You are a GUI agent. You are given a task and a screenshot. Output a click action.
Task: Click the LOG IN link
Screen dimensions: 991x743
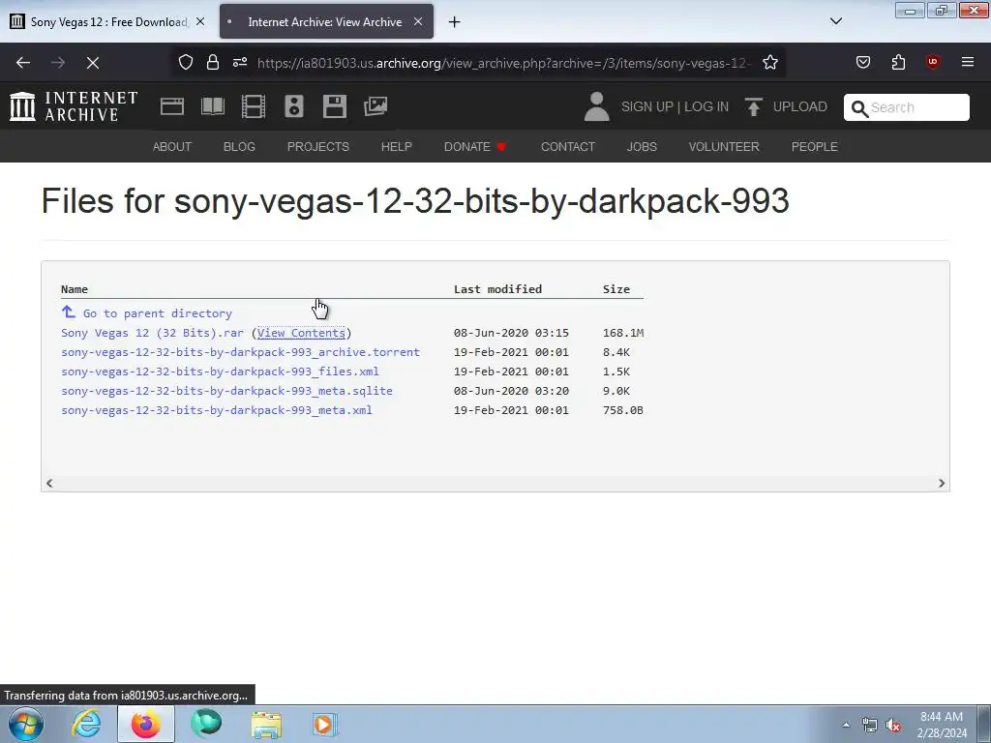click(x=706, y=106)
